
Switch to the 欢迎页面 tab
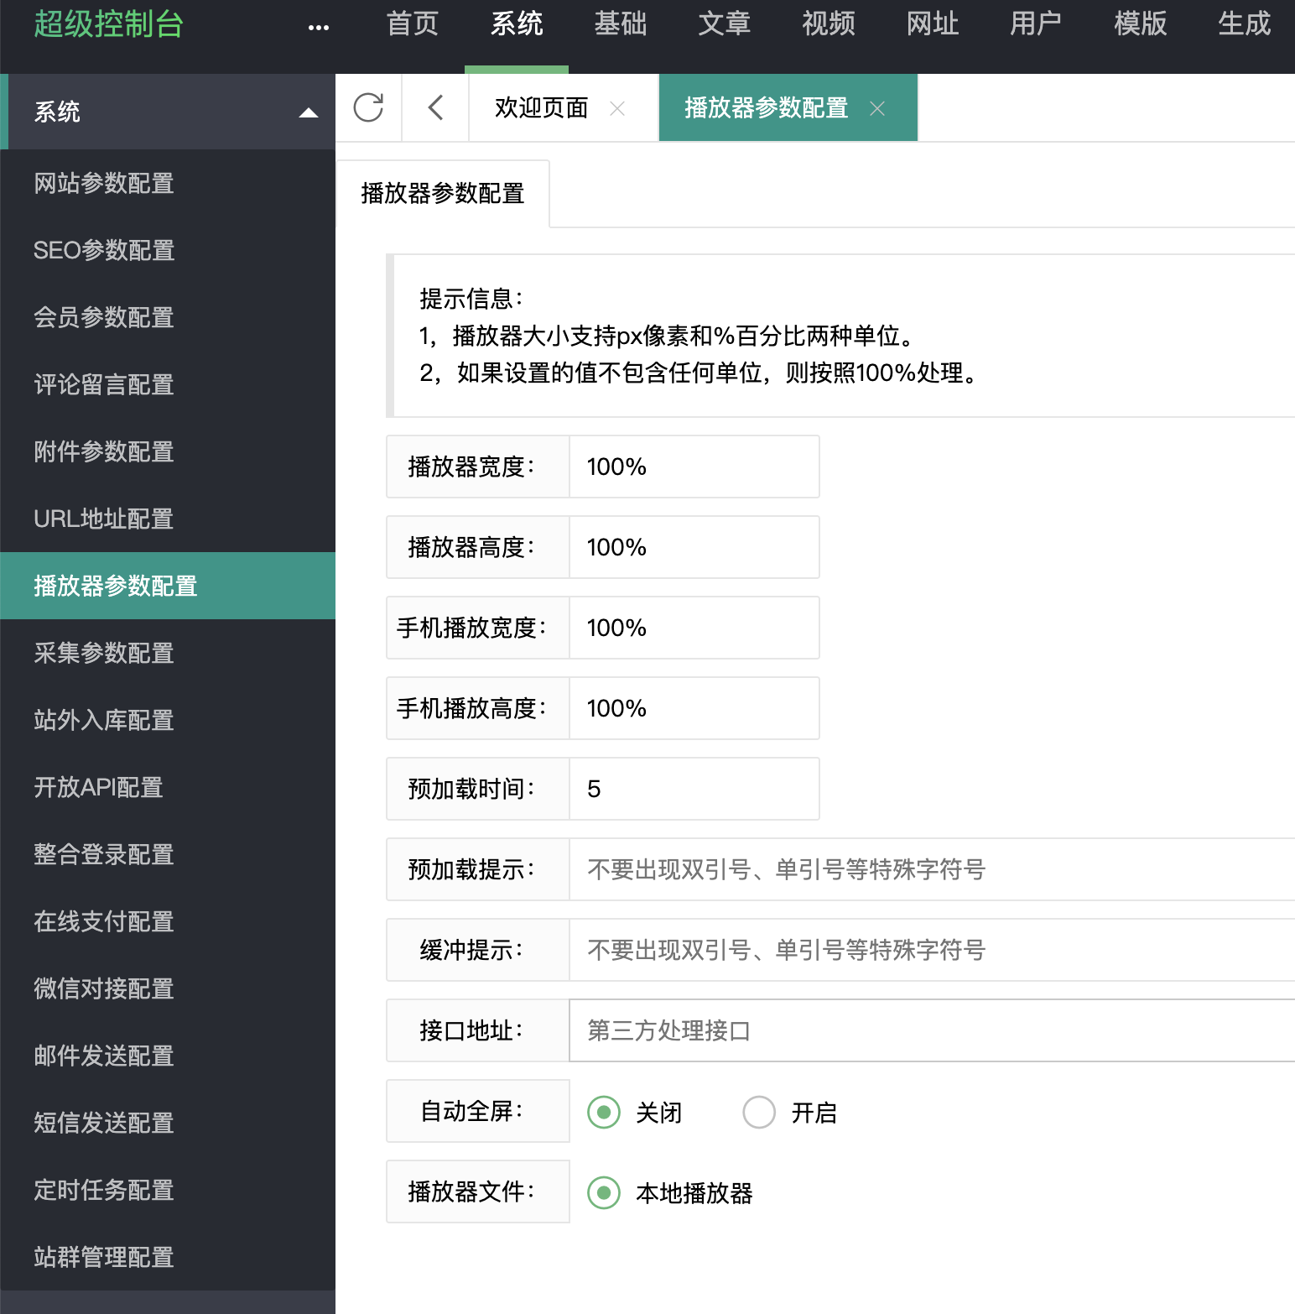point(542,108)
